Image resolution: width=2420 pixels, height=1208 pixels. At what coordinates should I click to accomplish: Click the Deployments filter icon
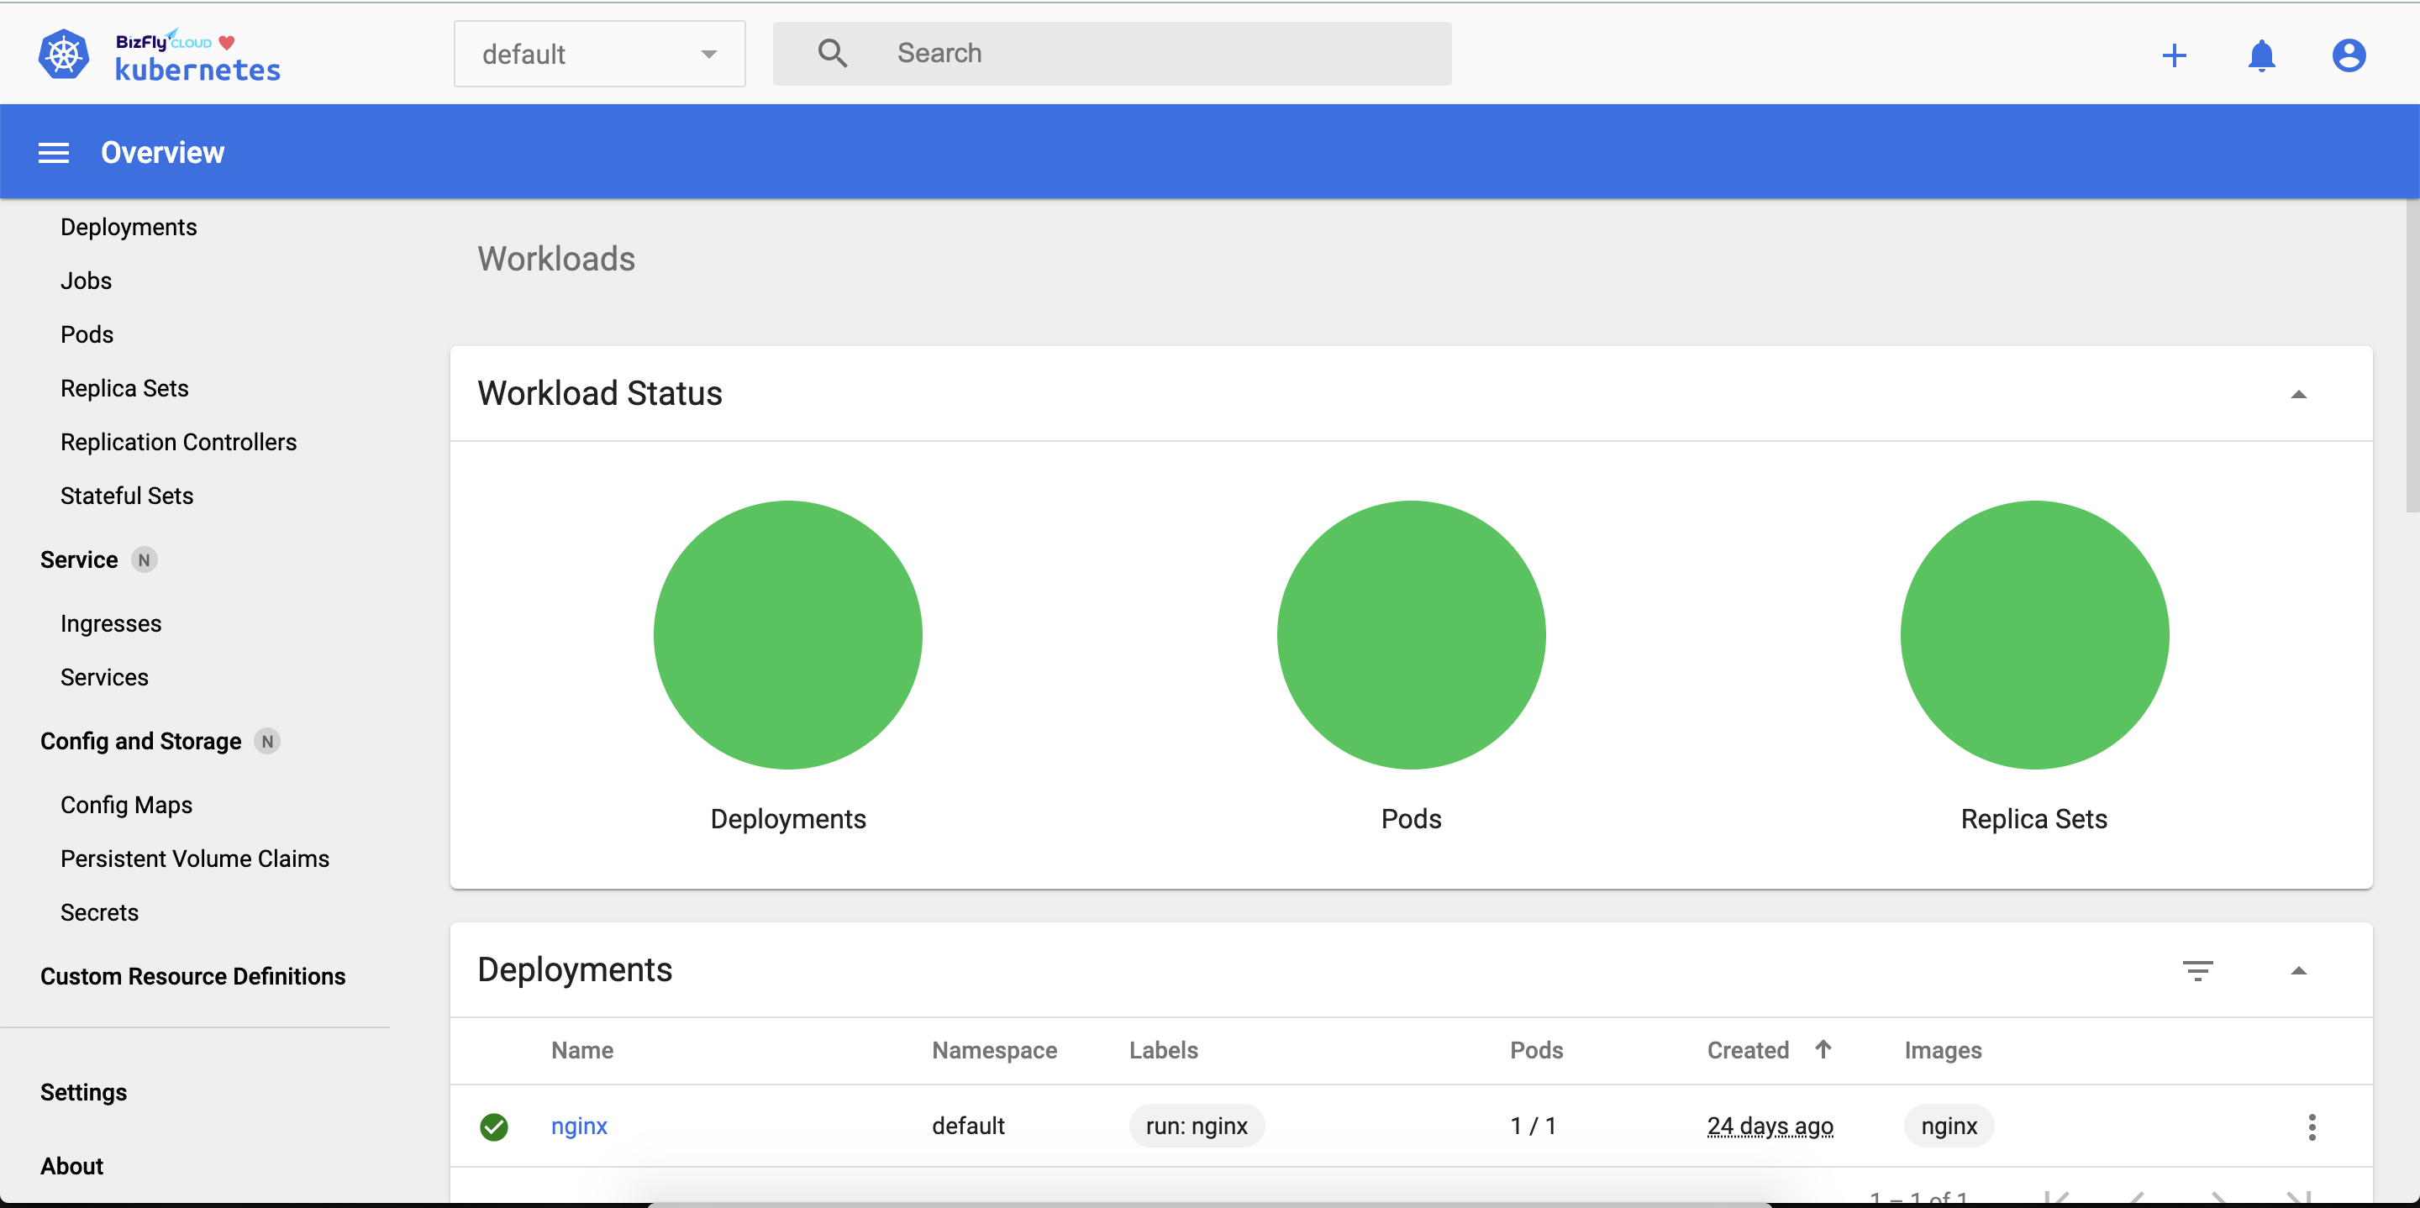click(2197, 970)
